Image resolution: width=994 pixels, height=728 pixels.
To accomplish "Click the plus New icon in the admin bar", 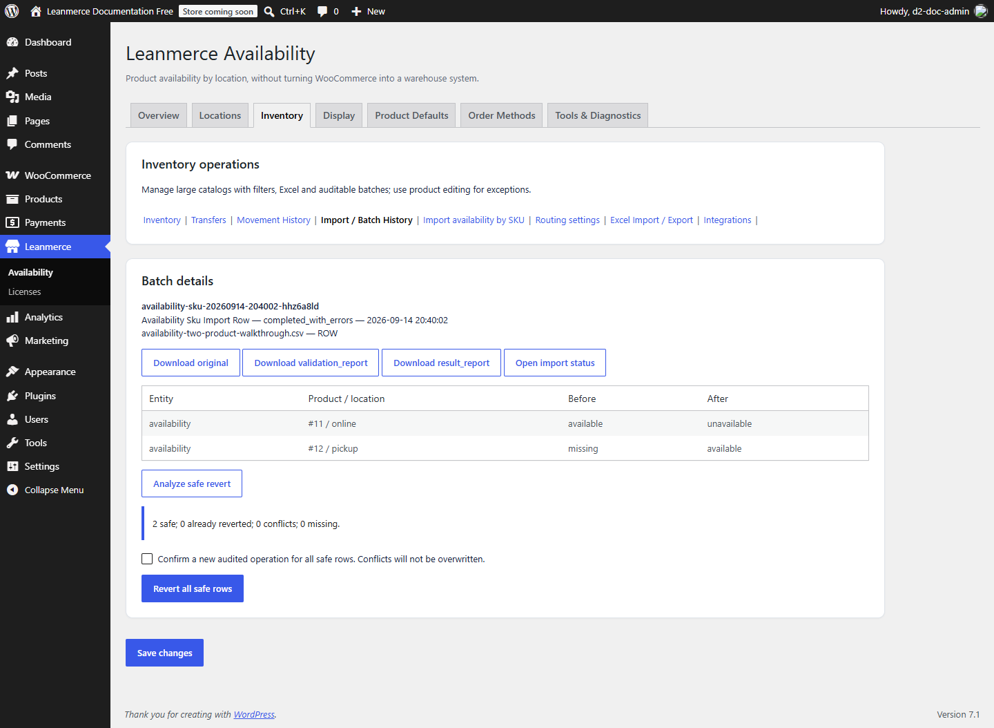I will coord(356,12).
